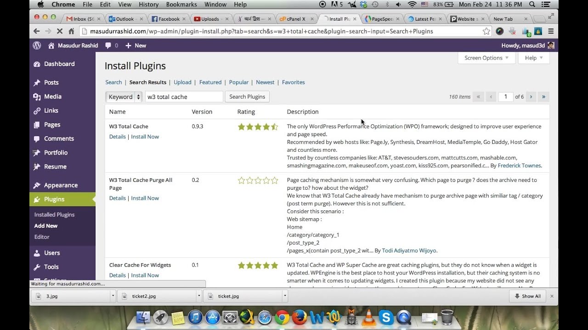
Task: Expand Screen Options panel
Action: [x=486, y=58]
